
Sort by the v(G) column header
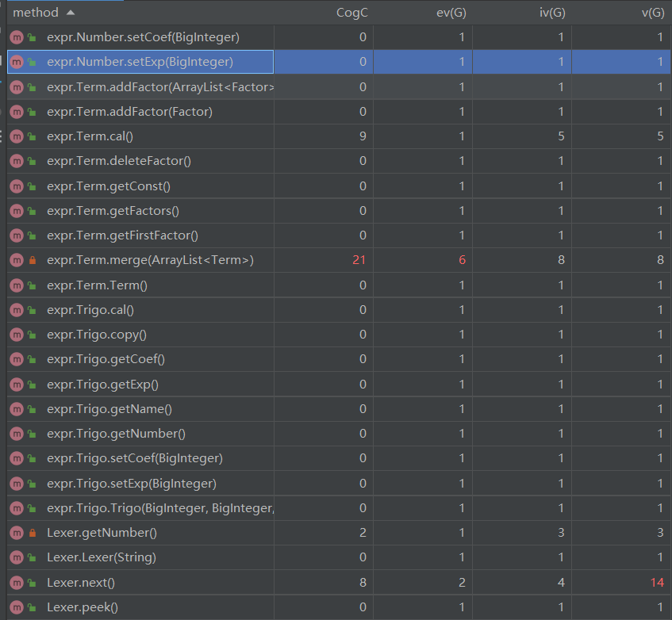653,13
